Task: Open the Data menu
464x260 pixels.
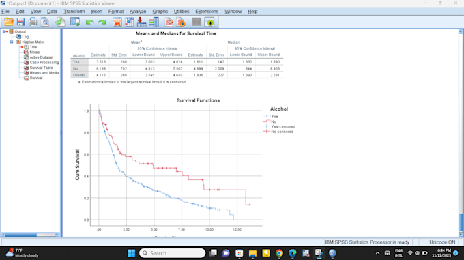Action: tap(52, 11)
